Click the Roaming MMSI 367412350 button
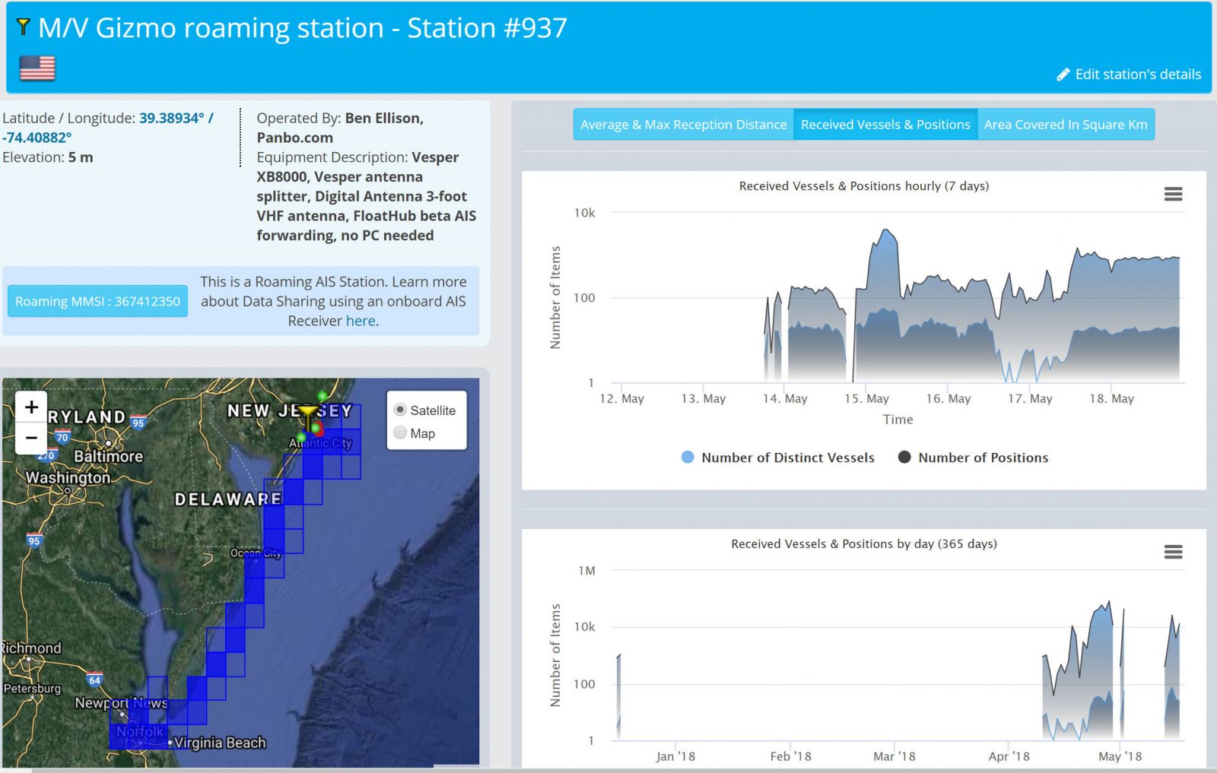 coord(97,301)
